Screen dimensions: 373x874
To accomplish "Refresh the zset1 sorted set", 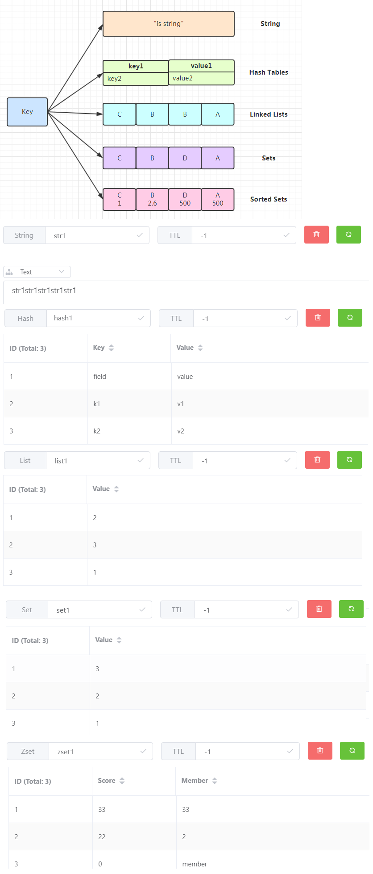I will pos(352,751).
